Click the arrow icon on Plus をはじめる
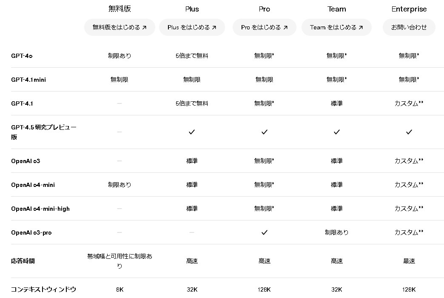Viewport: 444px width, 298px height. pyautogui.click(x=214, y=28)
